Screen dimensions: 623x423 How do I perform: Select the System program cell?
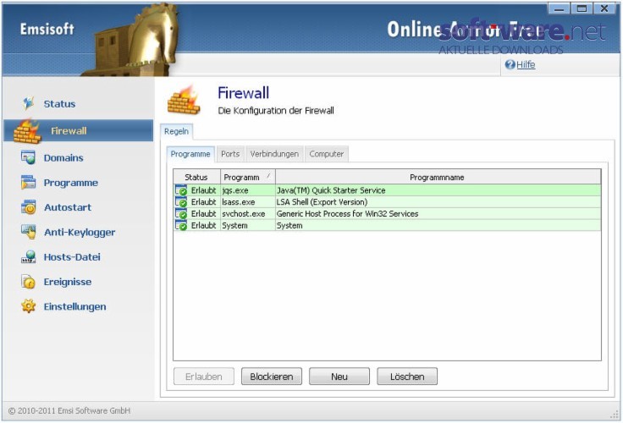tap(248, 225)
